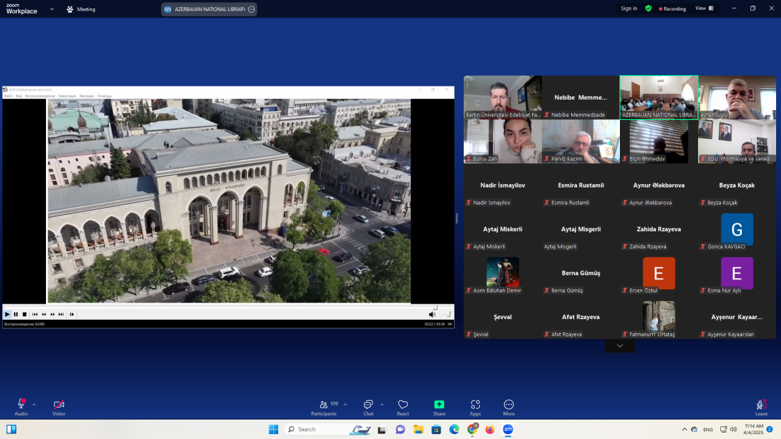Open File Explorer from taskbar
This screenshot has width=781, height=439.
pyautogui.click(x=418, y=429)
